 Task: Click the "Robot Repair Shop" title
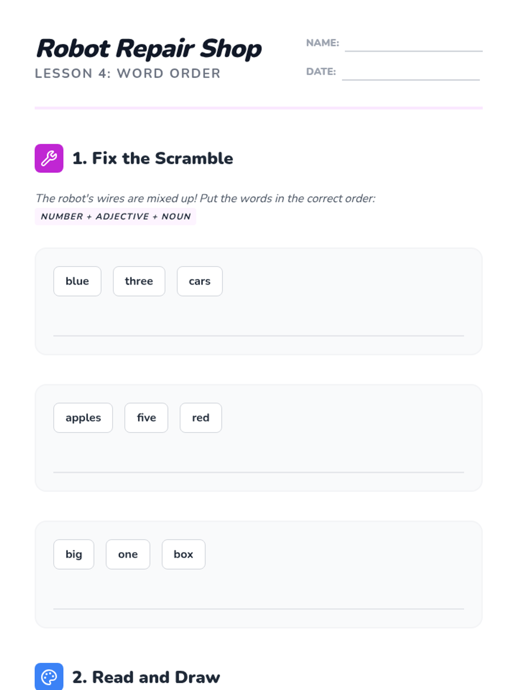tap(149, 48)
